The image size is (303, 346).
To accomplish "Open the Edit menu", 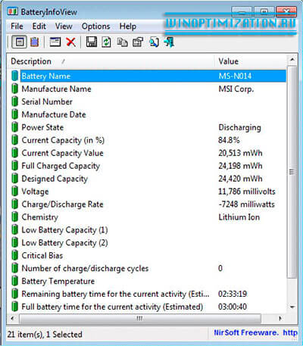I will 39,26.
